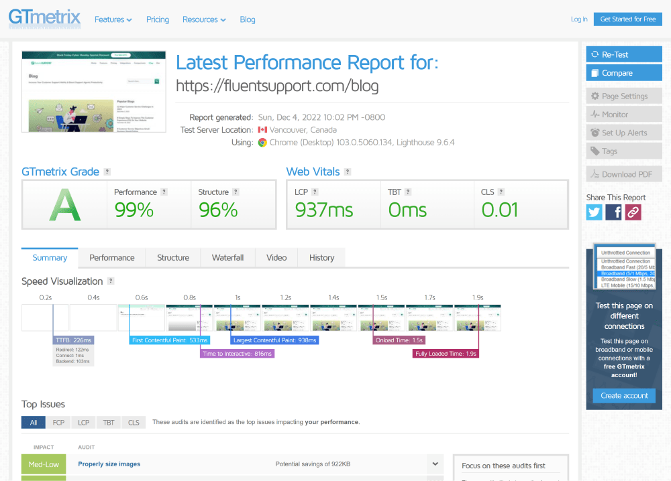The image size is (671, 481).
Task: Click the 96% Structure score
Action: (218, 210)
